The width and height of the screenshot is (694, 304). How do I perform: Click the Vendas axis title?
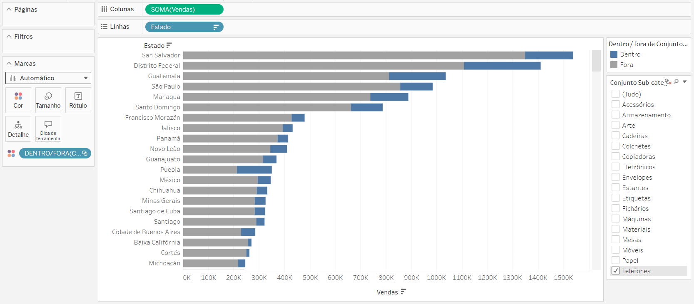(x=387, y=292)
